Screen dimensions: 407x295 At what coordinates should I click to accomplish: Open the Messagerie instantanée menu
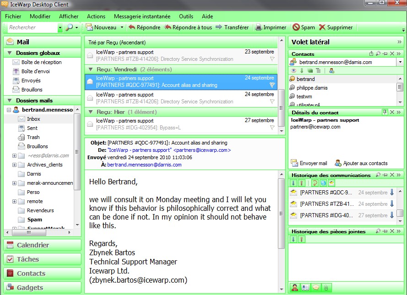click(x=142, y=16)
